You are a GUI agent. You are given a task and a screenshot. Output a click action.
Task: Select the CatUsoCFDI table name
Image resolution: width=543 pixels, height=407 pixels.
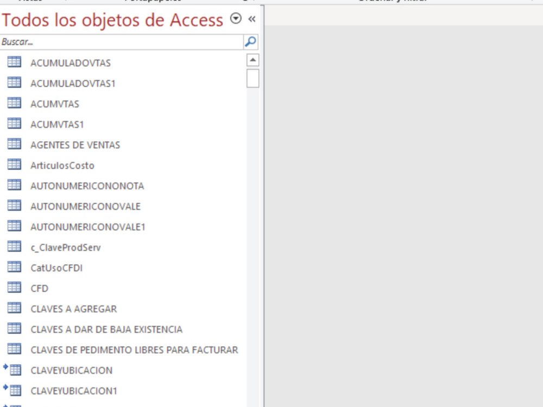pos(56,268)
